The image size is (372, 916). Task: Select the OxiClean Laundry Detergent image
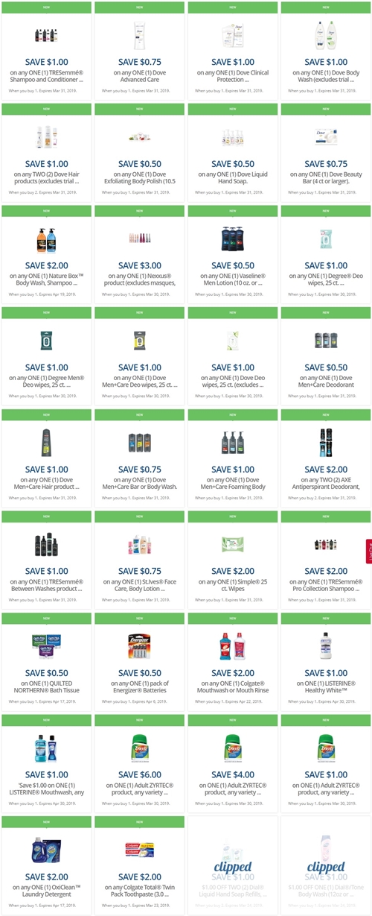click(x=46, y=850)
